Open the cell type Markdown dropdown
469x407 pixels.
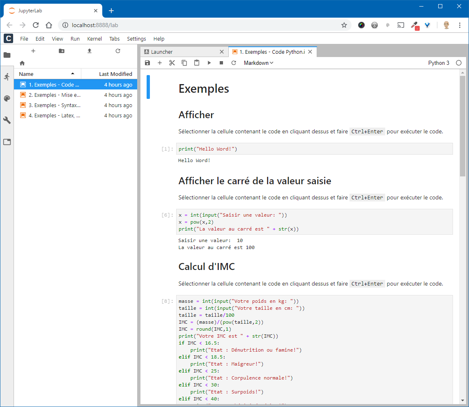258,63
